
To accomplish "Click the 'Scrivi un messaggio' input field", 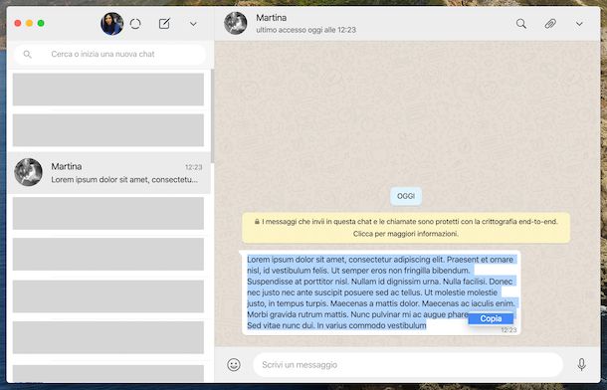I will coord(408,365).
